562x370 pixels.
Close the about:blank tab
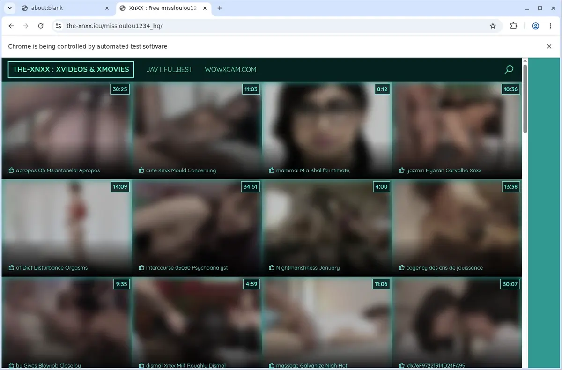(107, 8)
